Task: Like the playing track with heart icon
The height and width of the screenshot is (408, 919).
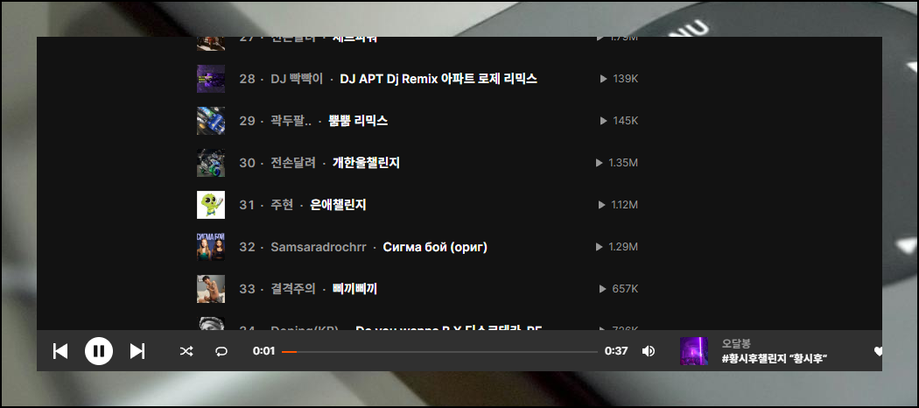Action: point(877,351)
